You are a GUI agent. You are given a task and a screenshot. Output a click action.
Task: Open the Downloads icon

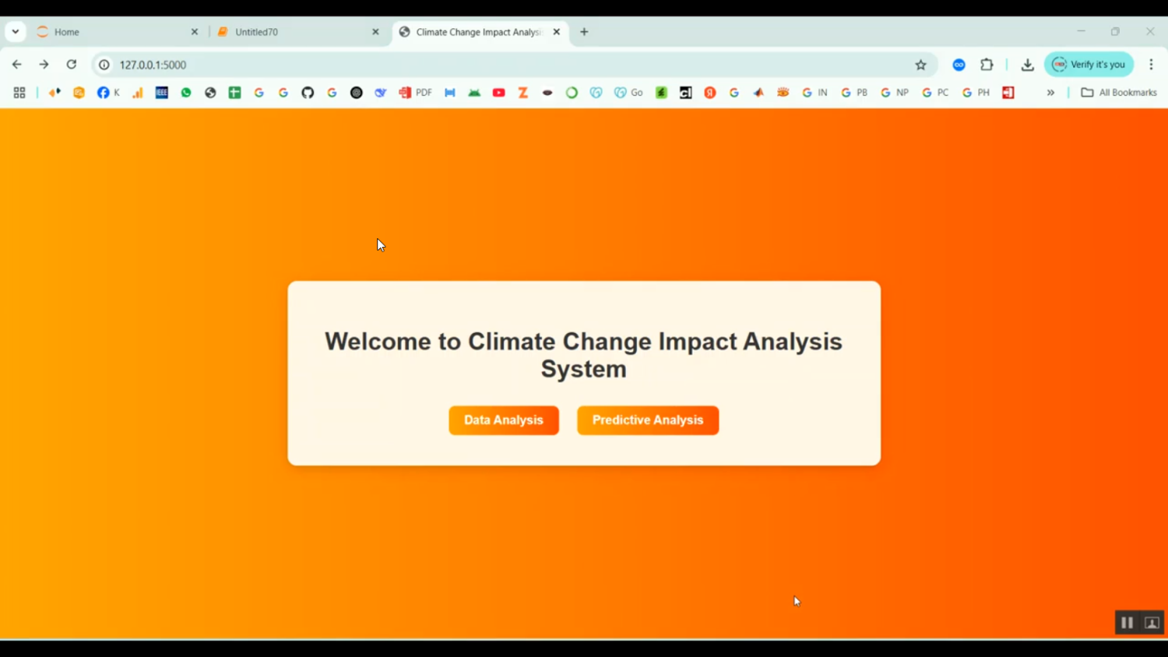pos(1027,65)
